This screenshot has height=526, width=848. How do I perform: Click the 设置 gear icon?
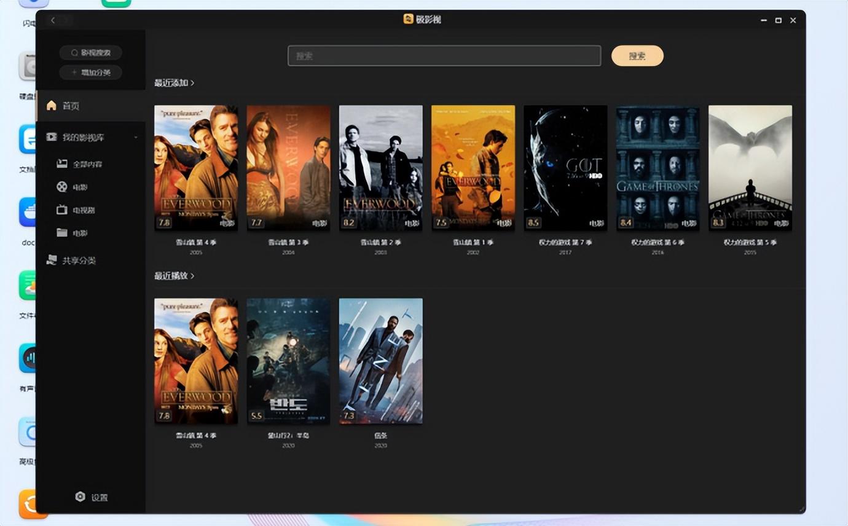click(x=80, y=497)
